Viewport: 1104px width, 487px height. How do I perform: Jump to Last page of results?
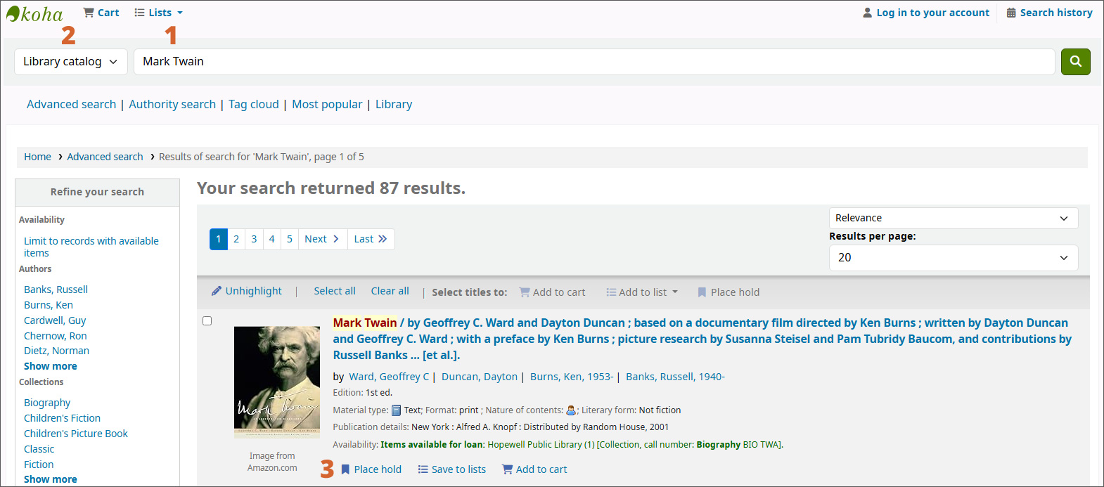pyautogui.click(x=370, y=239)
